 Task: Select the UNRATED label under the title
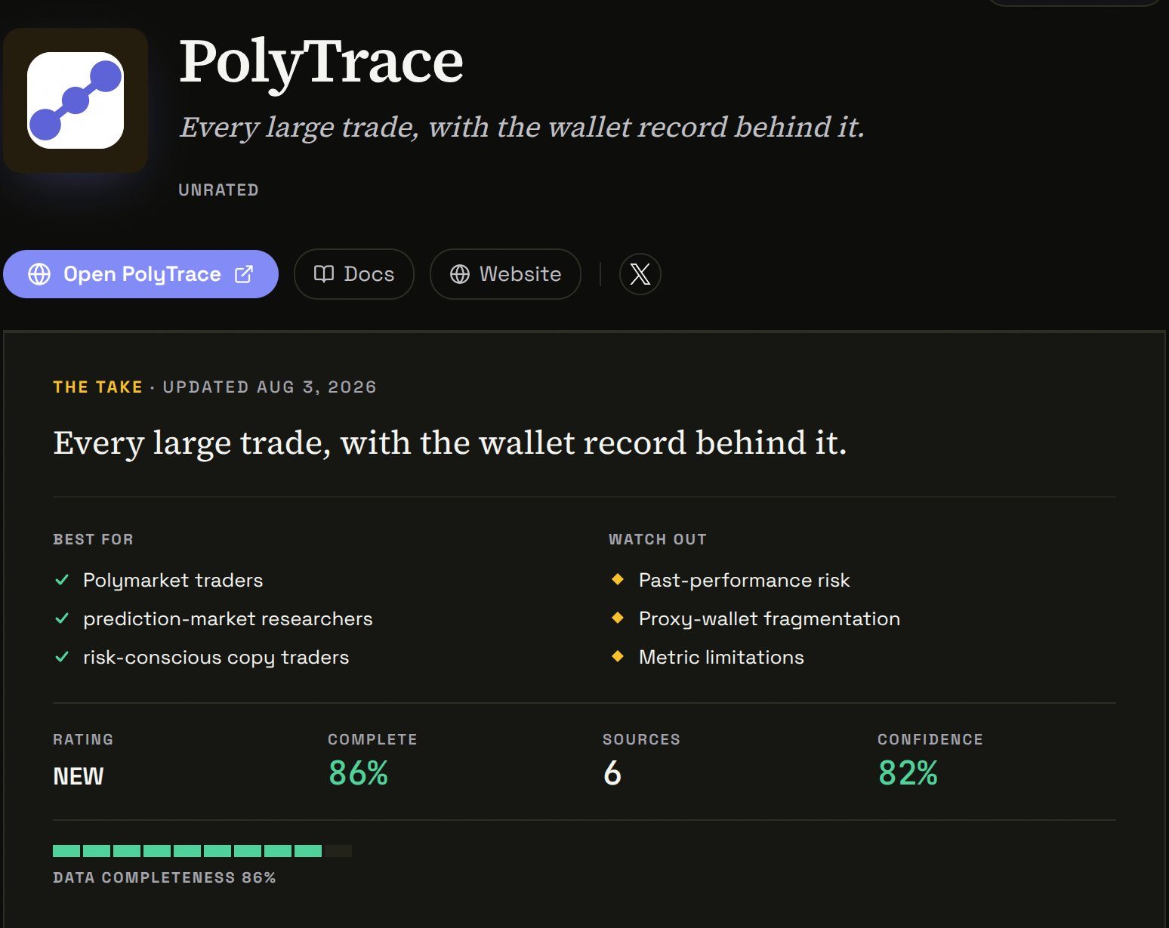[218, 190]
